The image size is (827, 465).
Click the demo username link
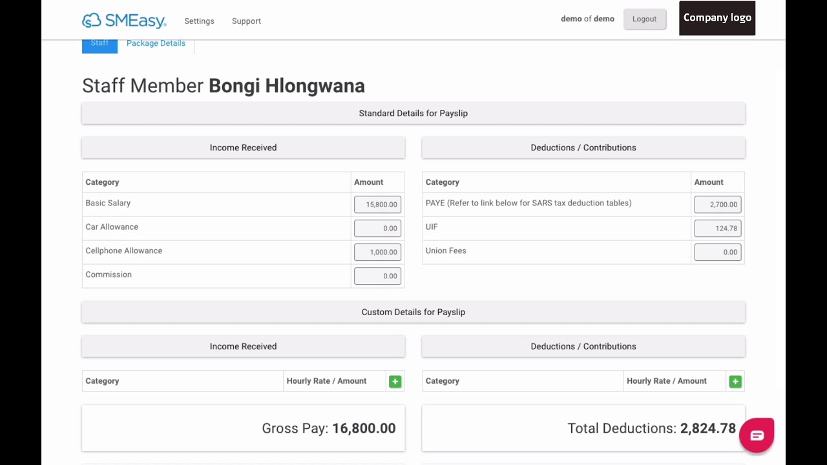571,19
